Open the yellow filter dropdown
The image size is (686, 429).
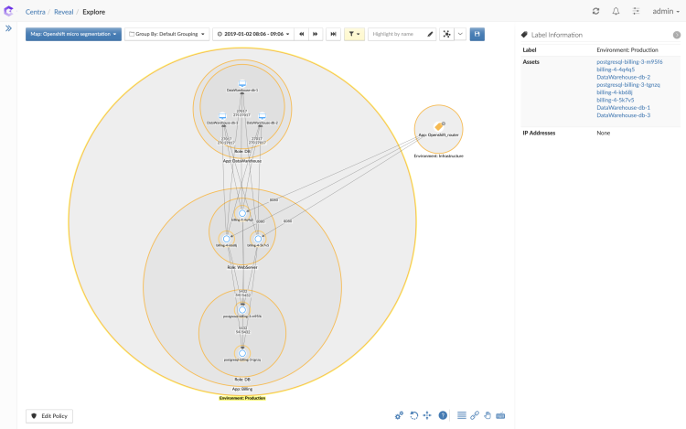point(354,34)
